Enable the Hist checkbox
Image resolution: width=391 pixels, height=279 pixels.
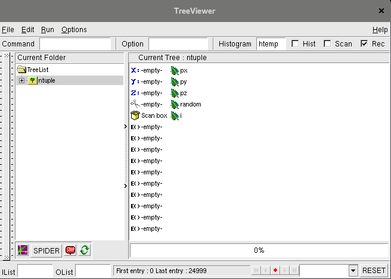(x=295, y=44)
